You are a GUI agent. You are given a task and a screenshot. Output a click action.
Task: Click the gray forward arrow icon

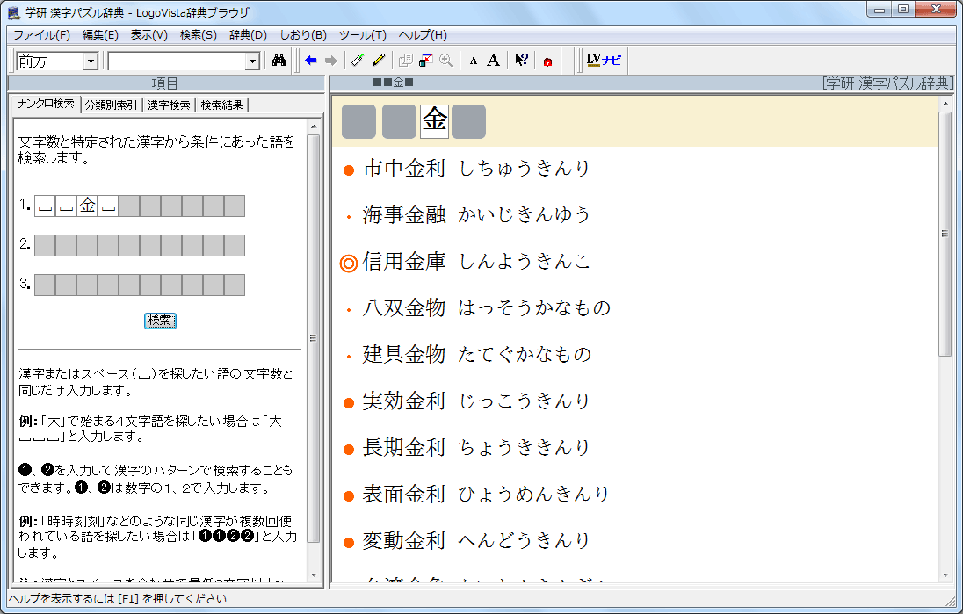click(x=331, y=61)
